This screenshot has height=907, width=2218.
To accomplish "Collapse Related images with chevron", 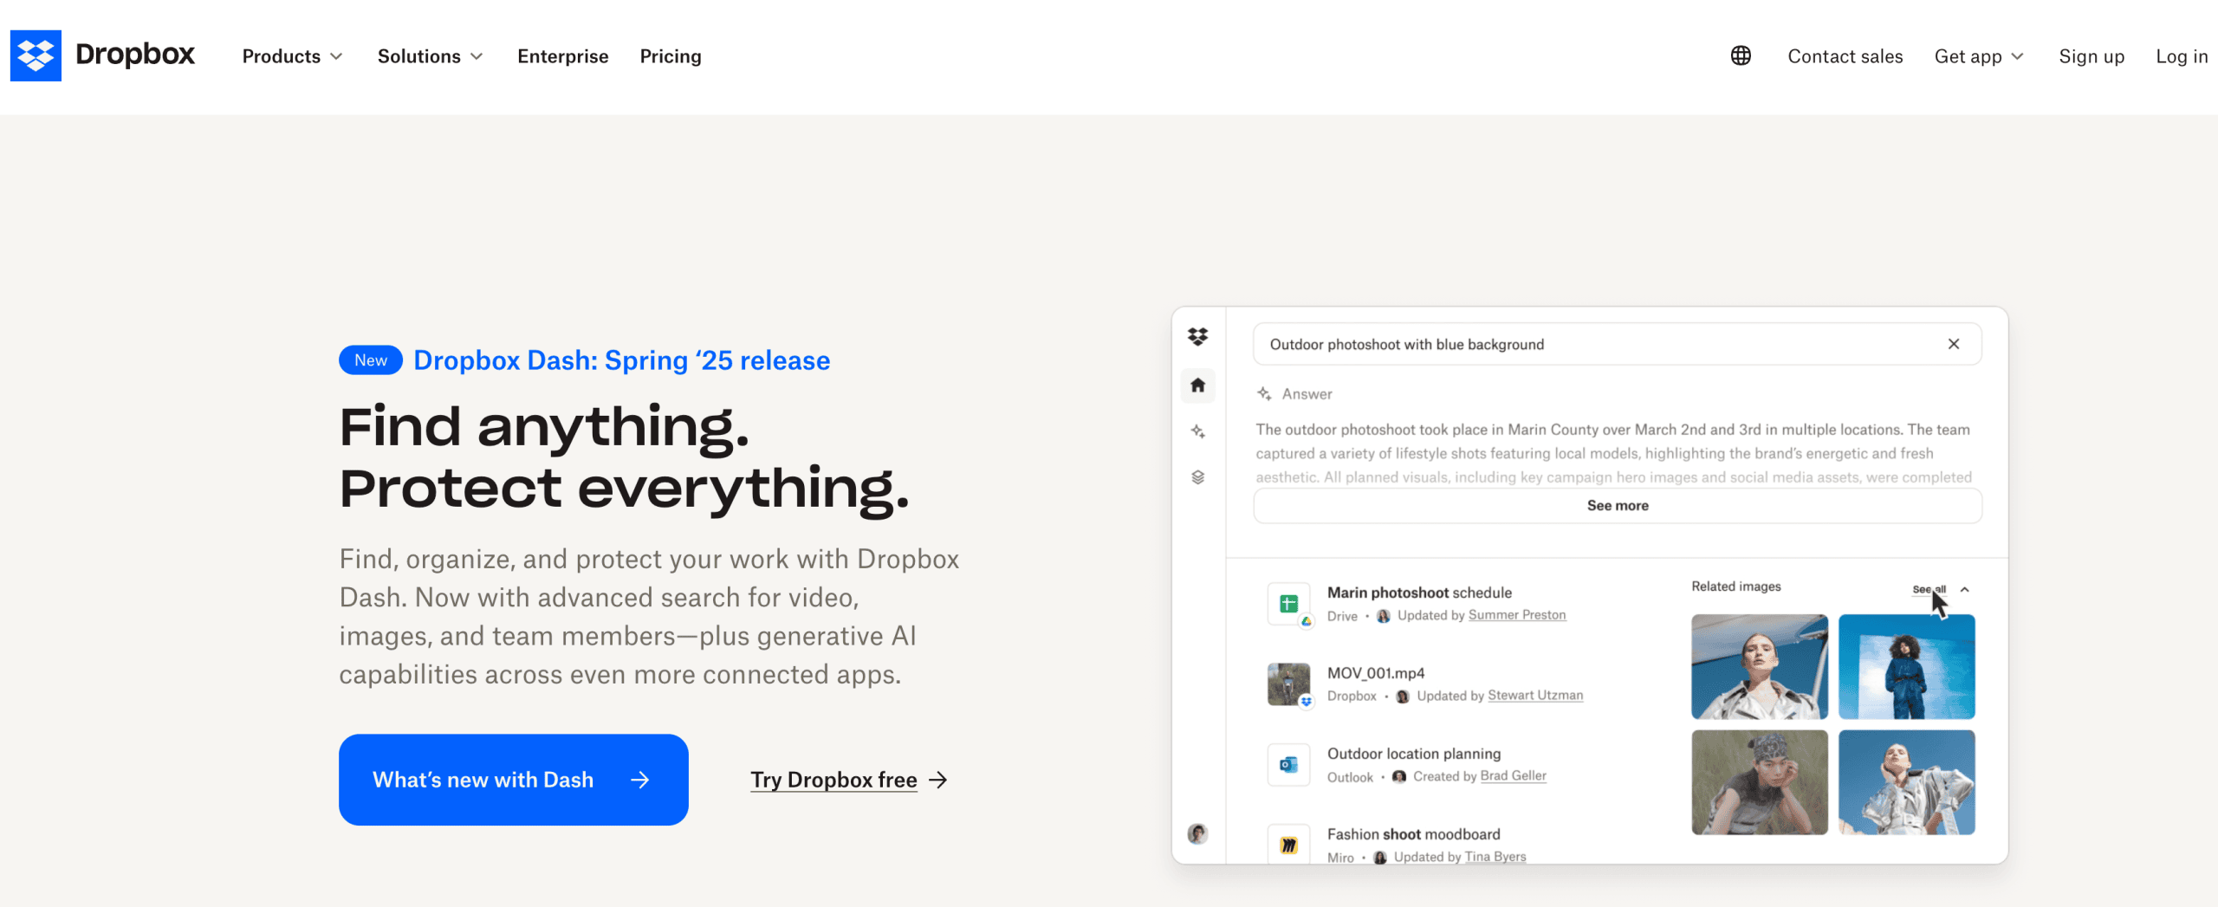I will [1964, 589].
